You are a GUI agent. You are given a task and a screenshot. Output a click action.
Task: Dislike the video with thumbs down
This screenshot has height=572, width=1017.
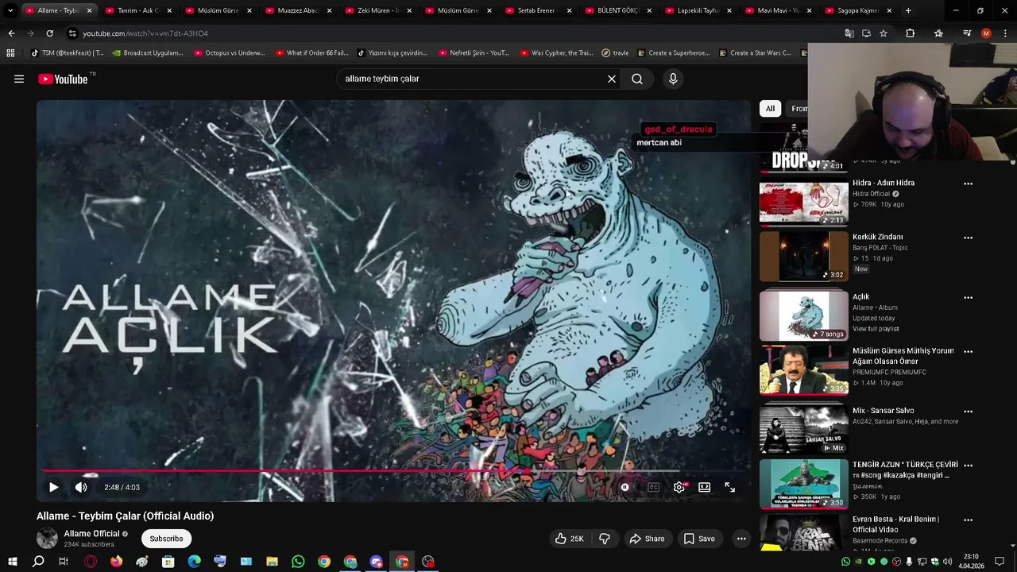click(x=605, y=539)
